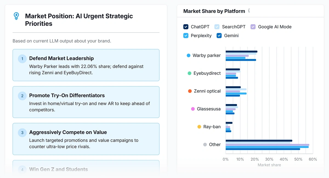Image resolution: width=329 pixels, height=178 pixels.
Task: Open the info tooltip next to Market Share by Platform
Action: coord(249,11)
